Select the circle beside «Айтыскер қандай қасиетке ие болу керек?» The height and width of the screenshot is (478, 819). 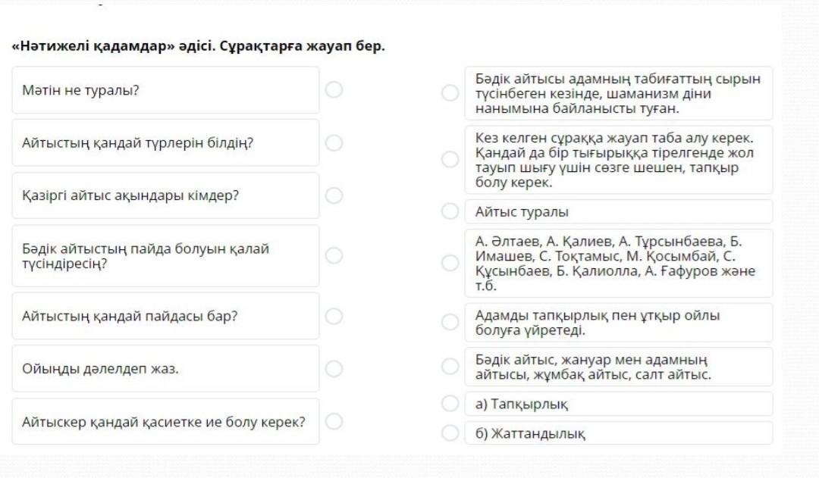(x=334, y=421)
